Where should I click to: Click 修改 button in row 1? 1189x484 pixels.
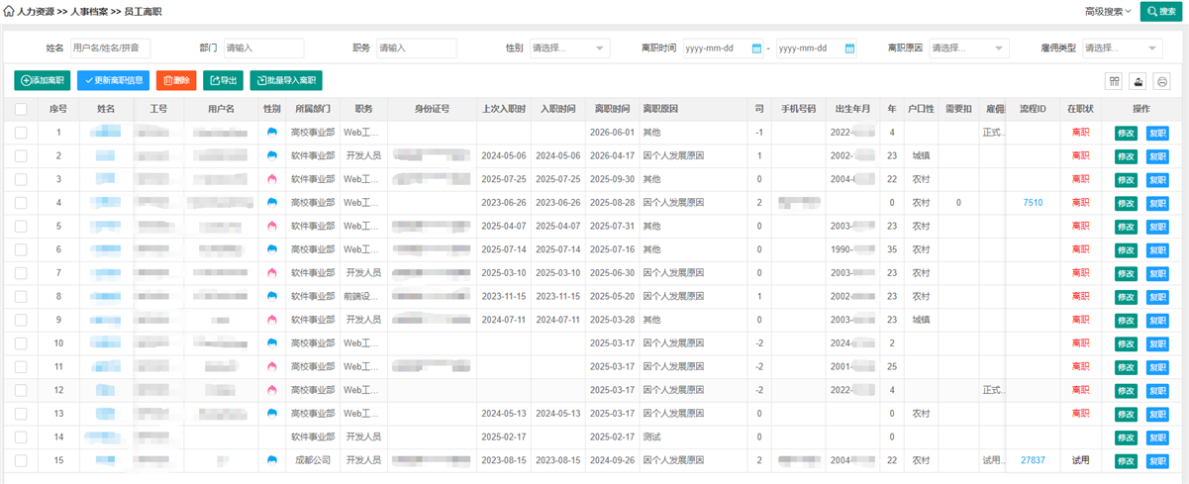1126,133
